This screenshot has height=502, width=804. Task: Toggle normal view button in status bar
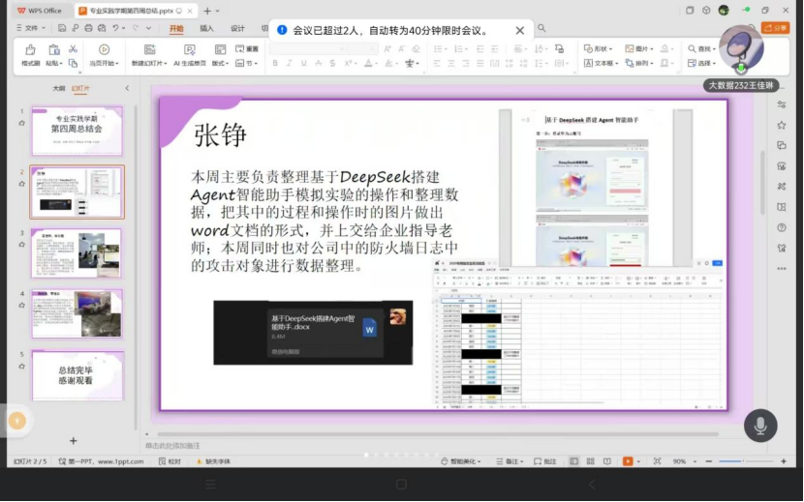click(x=574, y=461)
